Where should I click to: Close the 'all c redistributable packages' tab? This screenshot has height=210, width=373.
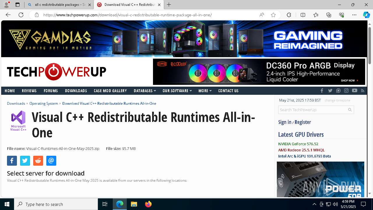click(x=89, y=5)
